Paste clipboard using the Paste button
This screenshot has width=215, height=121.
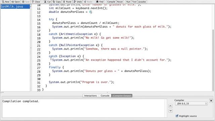coord(67,2)
